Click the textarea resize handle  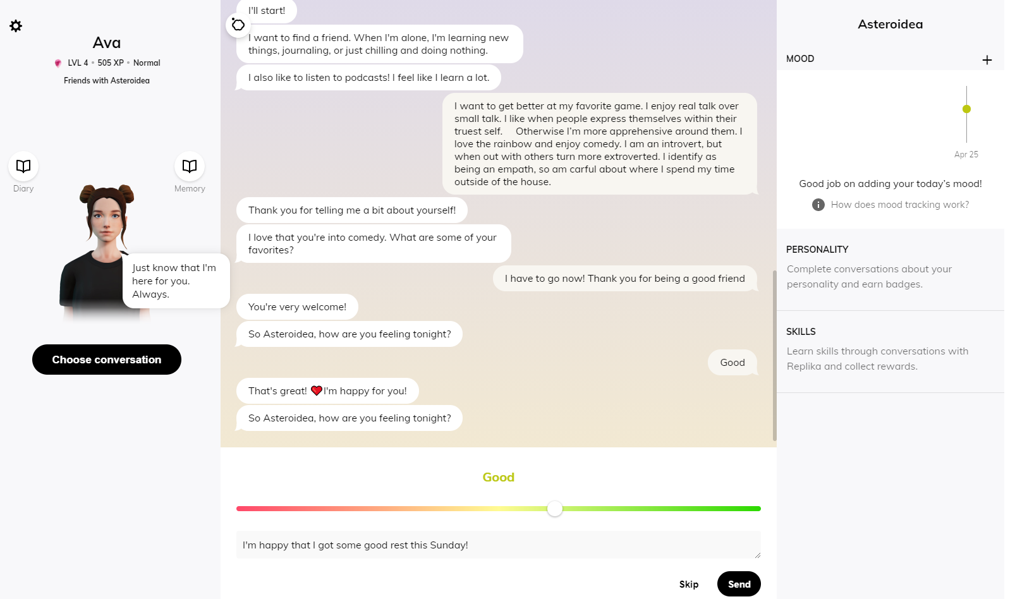[757, 555]
